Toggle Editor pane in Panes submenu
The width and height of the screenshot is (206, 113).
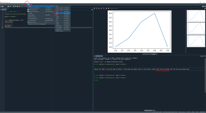(x=63, y=6)
